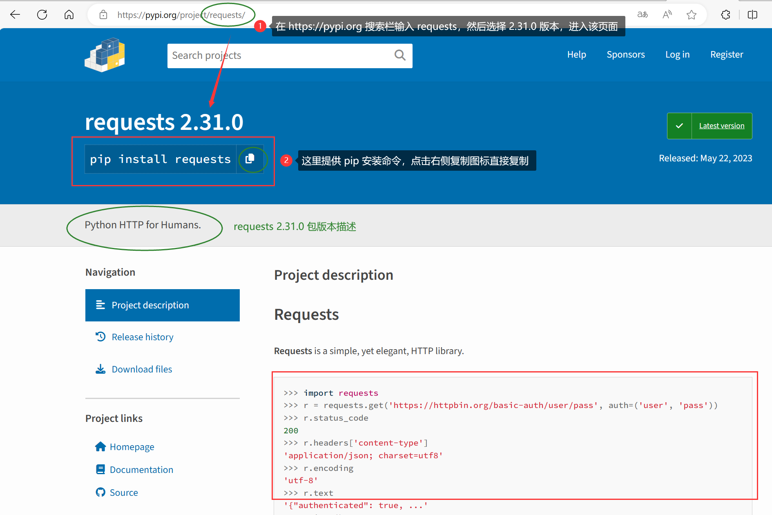Screen dimensions: 772x515
Task: Open the Sponsors page link
Action: click(625, 54)
